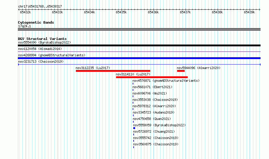Open nsv3231713 (Chaisson2019) label
This screenshot has width=269, height=159.
(x=41, y=61)
